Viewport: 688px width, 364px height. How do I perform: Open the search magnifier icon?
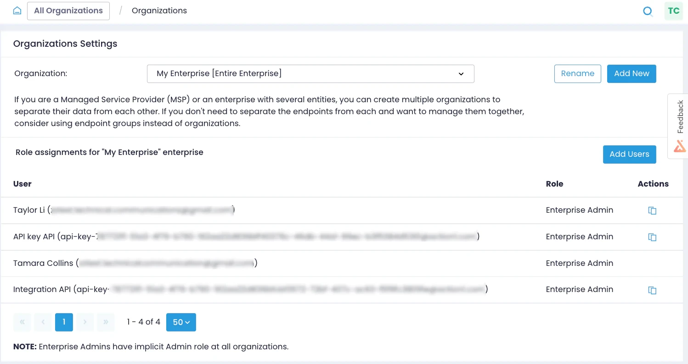(648, 11)
